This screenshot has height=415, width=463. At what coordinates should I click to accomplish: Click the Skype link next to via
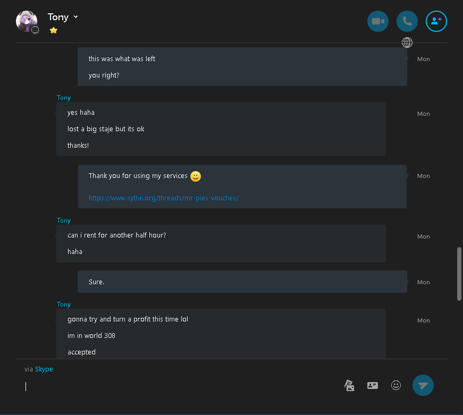[x=44, y=369]
